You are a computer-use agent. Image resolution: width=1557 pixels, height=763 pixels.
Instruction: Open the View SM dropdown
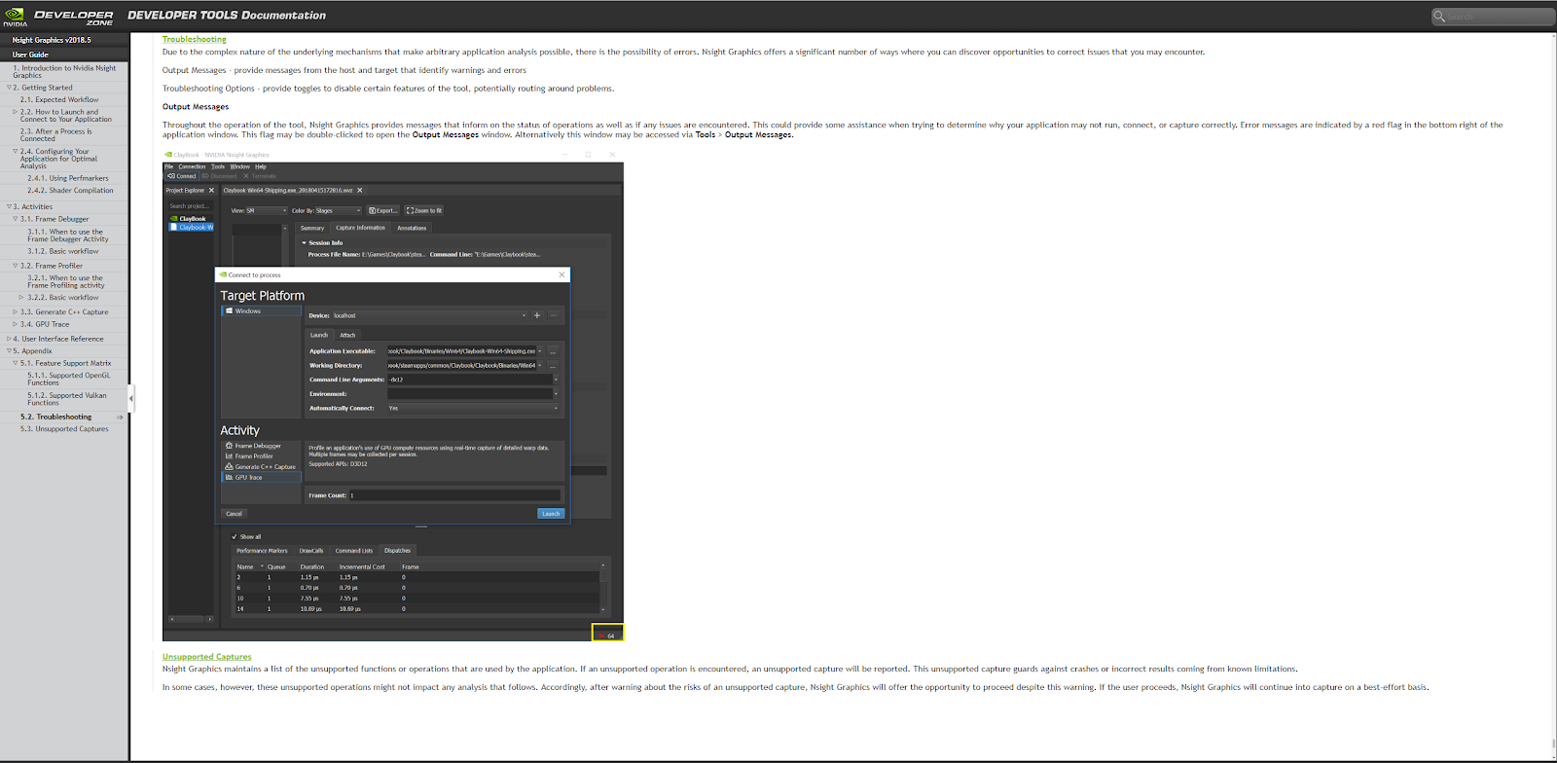(x=267, y=210)
